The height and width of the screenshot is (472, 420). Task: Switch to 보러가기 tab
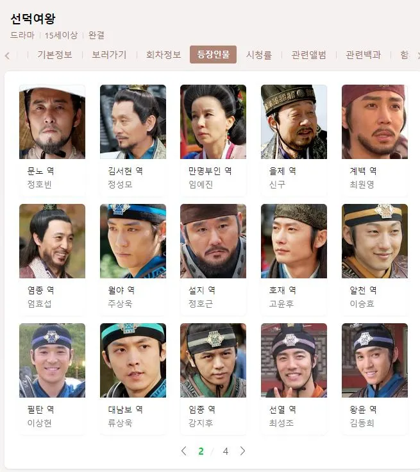109,55
